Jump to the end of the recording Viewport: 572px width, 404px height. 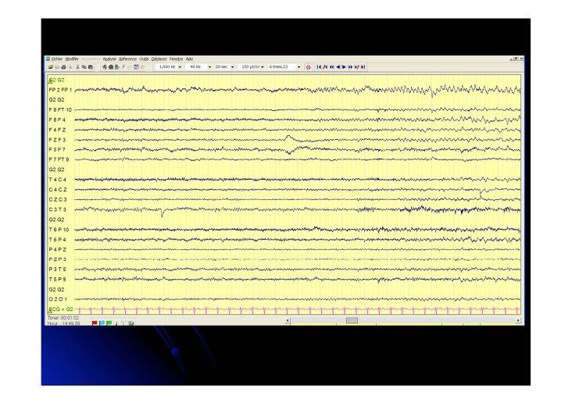coord(363,66)
